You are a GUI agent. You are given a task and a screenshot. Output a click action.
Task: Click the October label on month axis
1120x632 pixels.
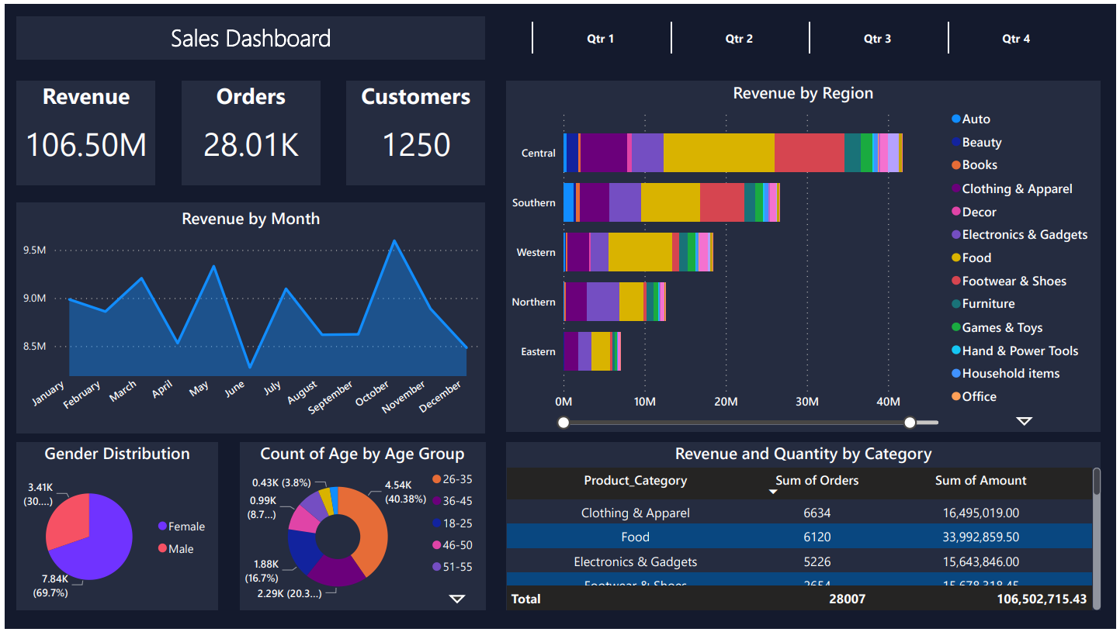pyautogui.click(x=373, y=393)
